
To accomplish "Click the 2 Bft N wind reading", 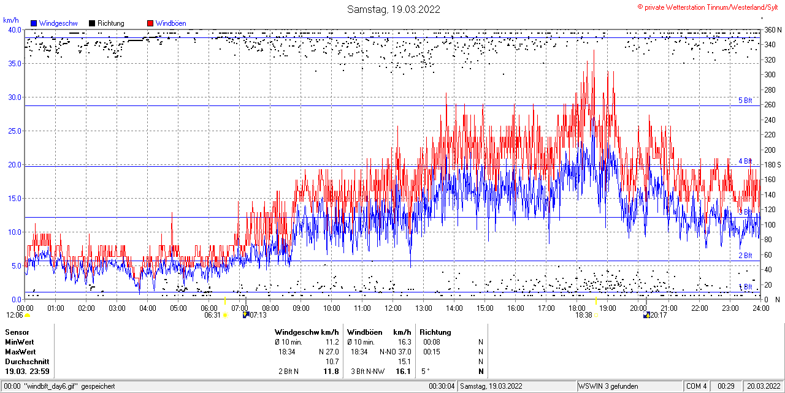I will point(288,372).
